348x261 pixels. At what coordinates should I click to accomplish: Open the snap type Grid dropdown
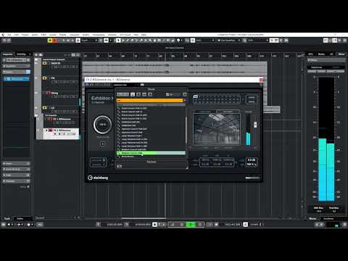(x=205, y=41)
